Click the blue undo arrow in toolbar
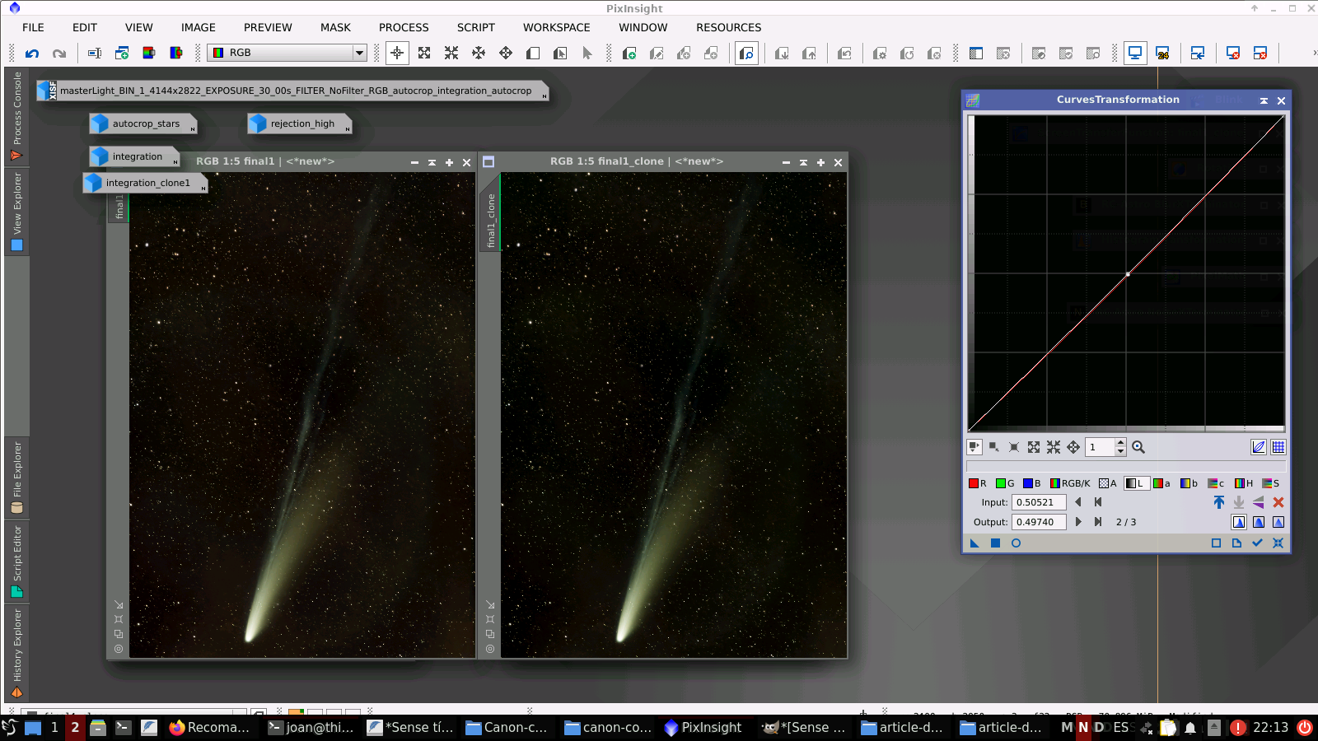The width and height of the screenshot is (1318, 741). tap(32, 54)
